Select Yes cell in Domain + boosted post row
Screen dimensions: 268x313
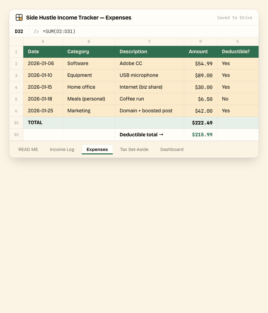pos(238,111)
